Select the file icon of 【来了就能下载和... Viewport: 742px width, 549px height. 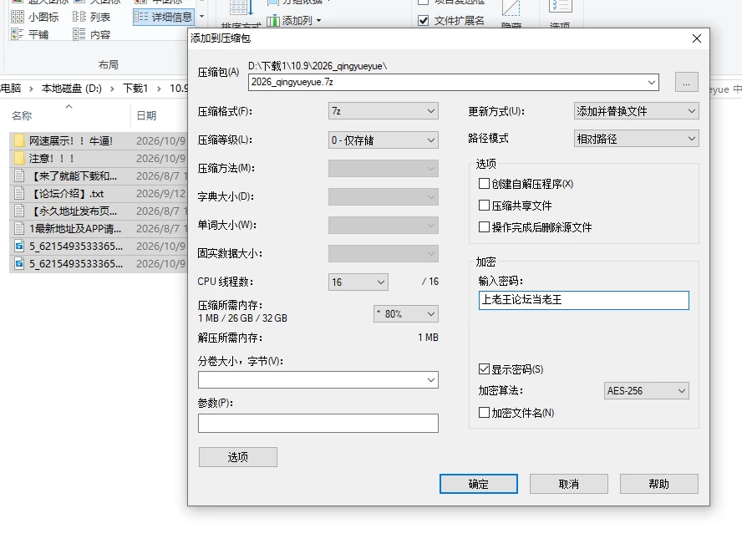(x=19, y=176)
